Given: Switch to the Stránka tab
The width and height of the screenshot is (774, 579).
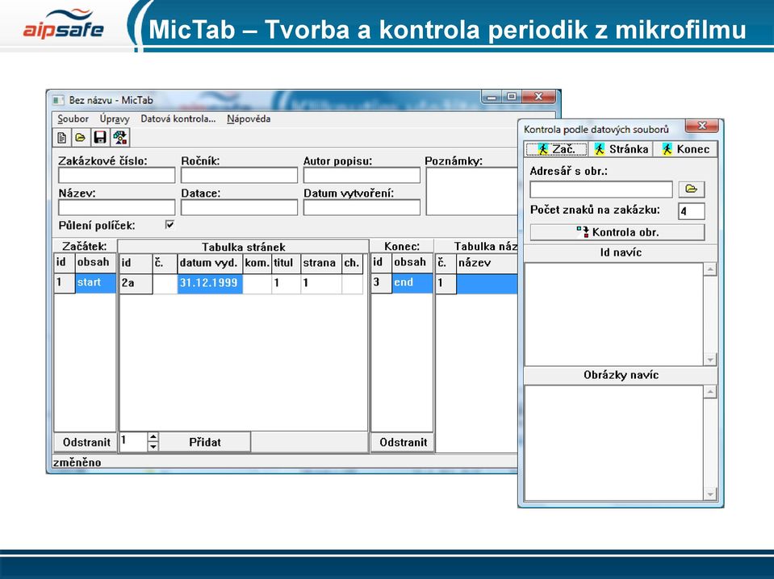Looking at the screenshot, I should coord(621,149).
